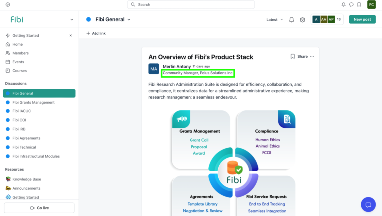The height and width of the screenshot is (216, 382).
Task: Click Add link
Action: (96, 33)
